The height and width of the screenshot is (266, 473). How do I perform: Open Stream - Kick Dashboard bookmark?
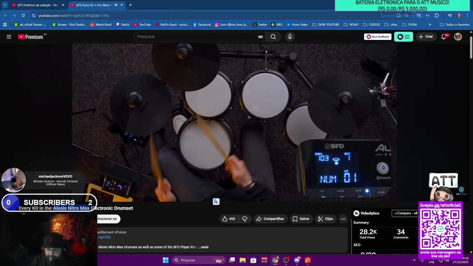(69, 25)
